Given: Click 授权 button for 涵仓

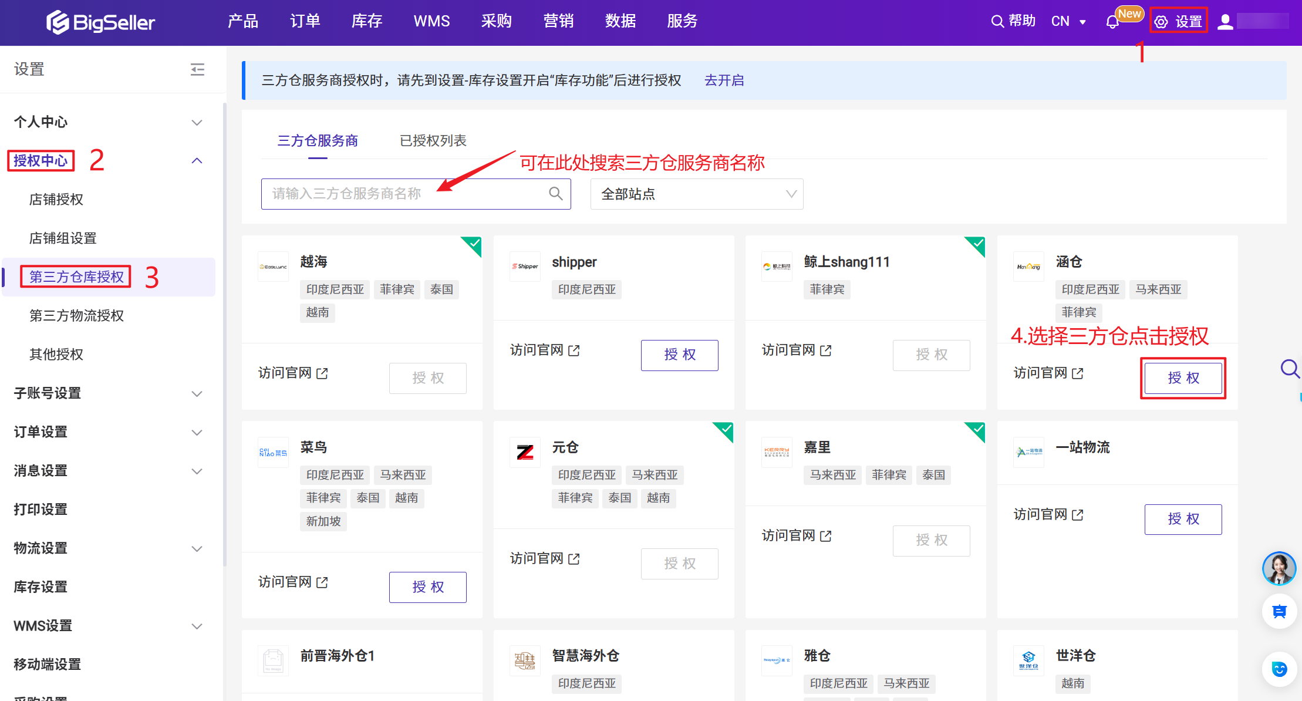Looking at the screenshot, I should tap(1183, 378).
